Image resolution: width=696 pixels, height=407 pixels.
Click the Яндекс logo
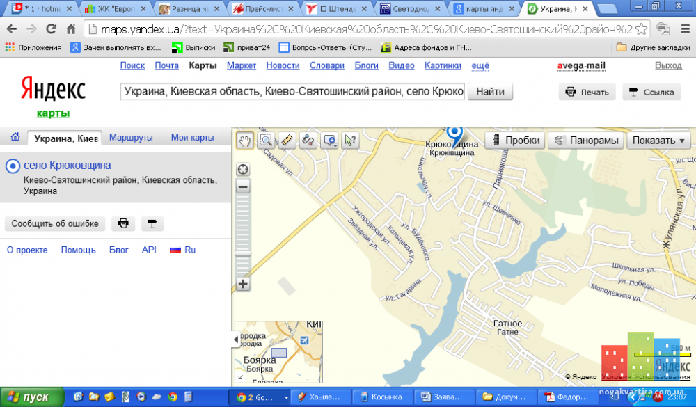point(54,88)
